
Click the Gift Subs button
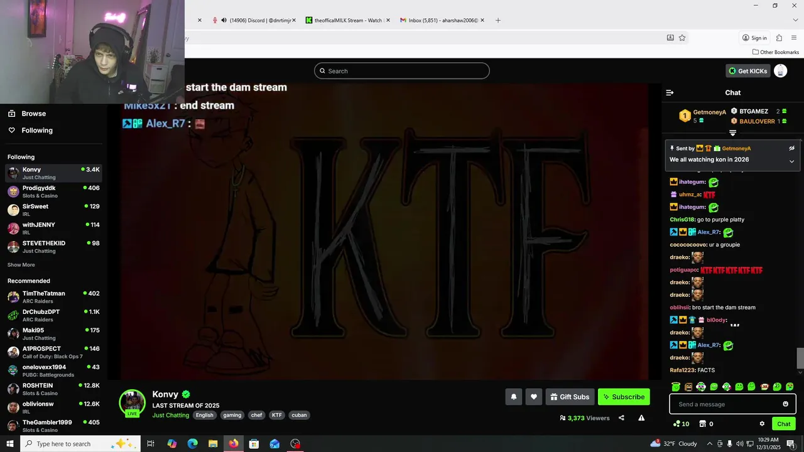coord(570,397)
